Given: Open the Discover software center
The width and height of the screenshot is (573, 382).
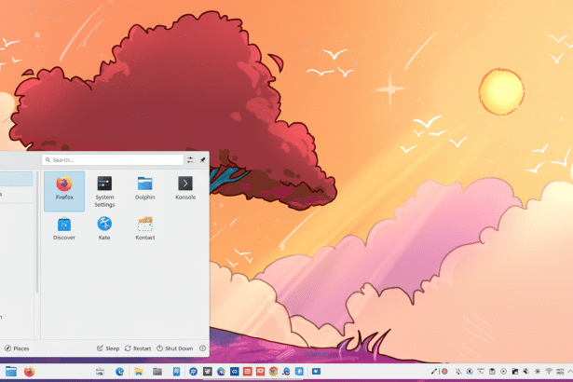Looking at the screenshot, I should click(64, 228).
